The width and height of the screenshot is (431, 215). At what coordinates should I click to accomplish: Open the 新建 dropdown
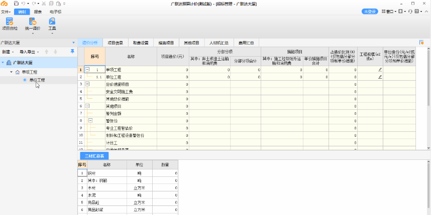click(x=8, y=52)
